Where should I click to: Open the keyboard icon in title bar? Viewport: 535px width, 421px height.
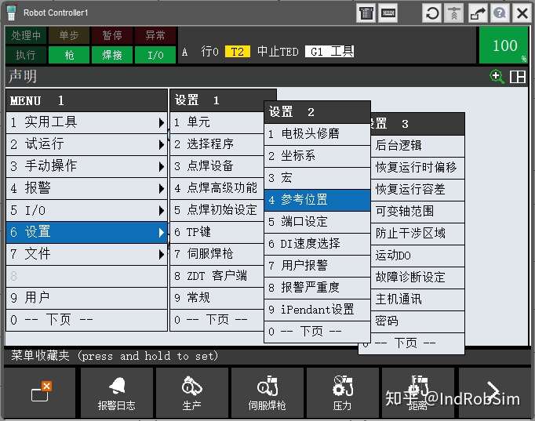[388, 13]
